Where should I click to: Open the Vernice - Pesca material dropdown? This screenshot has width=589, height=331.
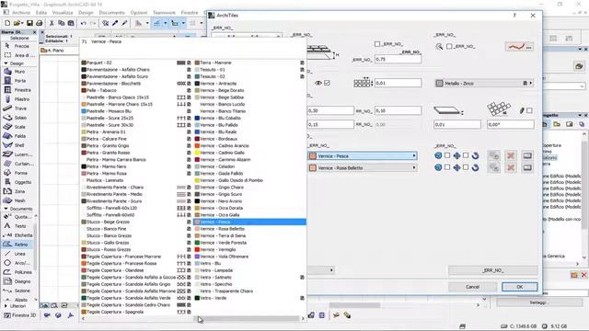[x=363, y=155]
